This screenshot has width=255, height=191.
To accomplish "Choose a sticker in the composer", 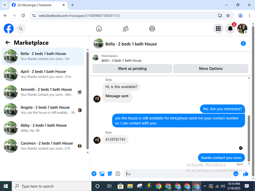I will tap(110, 174).
